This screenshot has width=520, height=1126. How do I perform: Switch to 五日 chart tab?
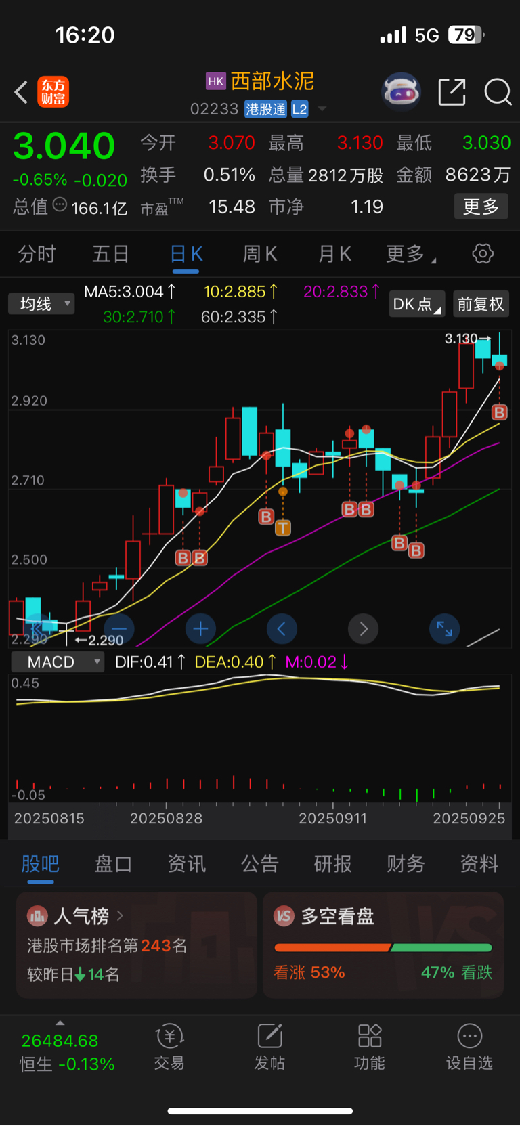pos(110,254)
